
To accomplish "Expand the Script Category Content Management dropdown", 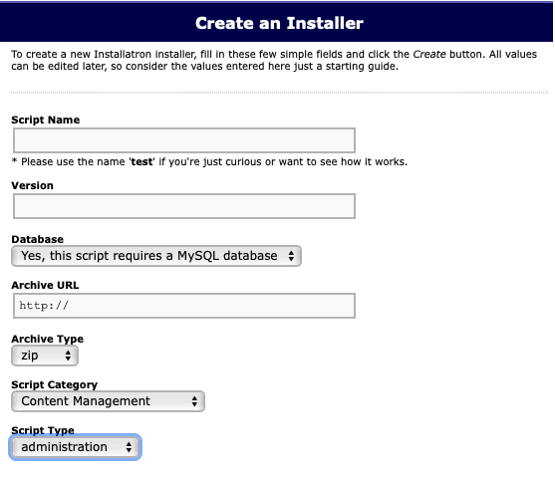I will [108, 401].
